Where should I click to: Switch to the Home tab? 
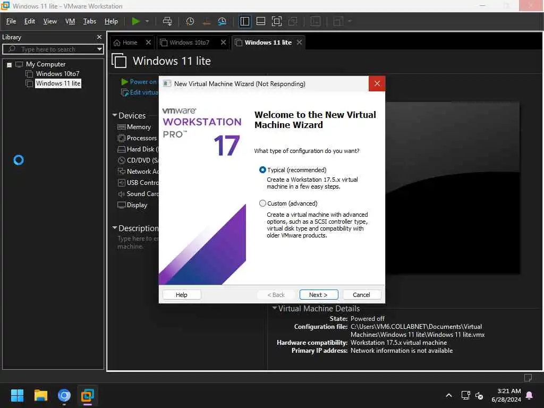pyautogui.click(x=130, y=42)
